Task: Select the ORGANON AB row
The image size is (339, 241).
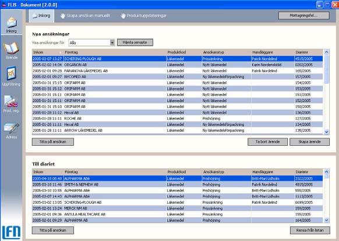Action: point(177,64)
